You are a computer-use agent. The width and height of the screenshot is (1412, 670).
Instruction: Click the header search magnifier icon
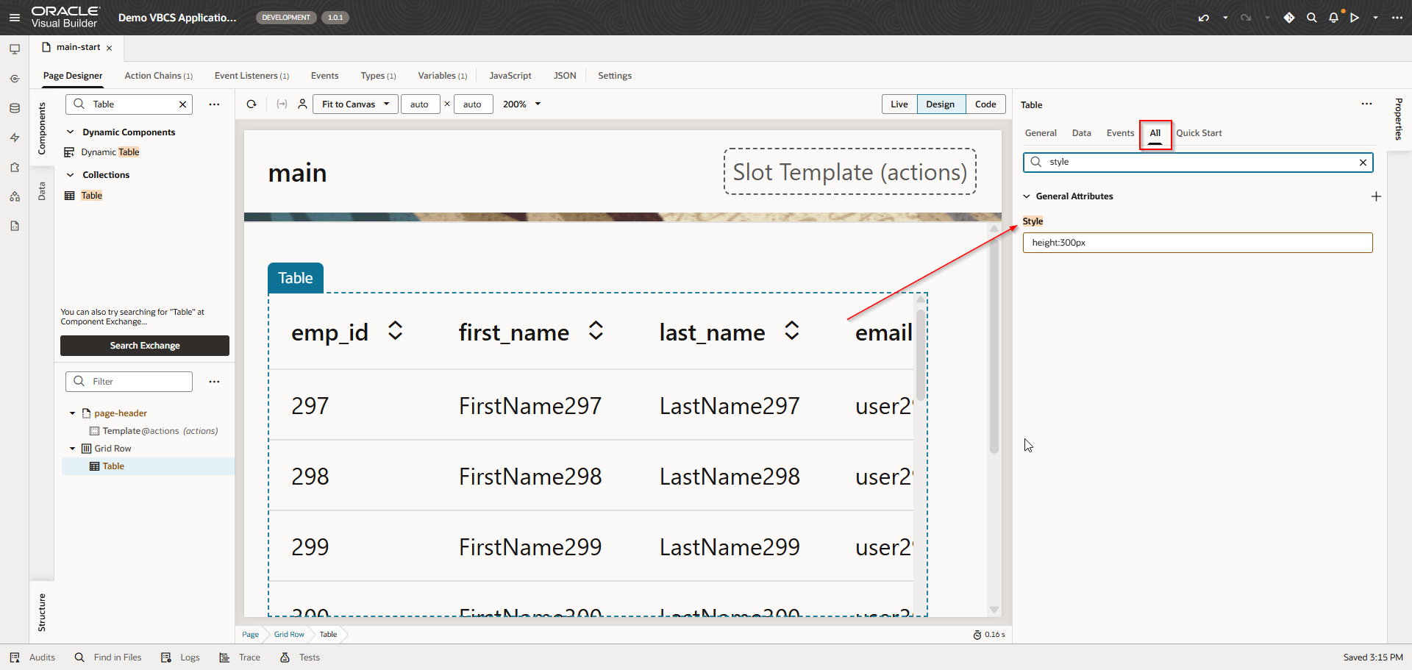1311,18
